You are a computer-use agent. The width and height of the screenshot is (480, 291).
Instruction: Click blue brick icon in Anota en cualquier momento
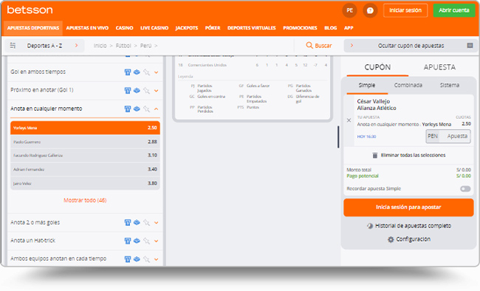(137, 109)
